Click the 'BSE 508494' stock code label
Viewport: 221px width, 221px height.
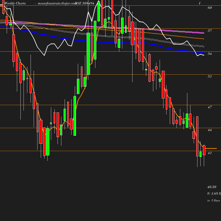click(x=84, y=3)
